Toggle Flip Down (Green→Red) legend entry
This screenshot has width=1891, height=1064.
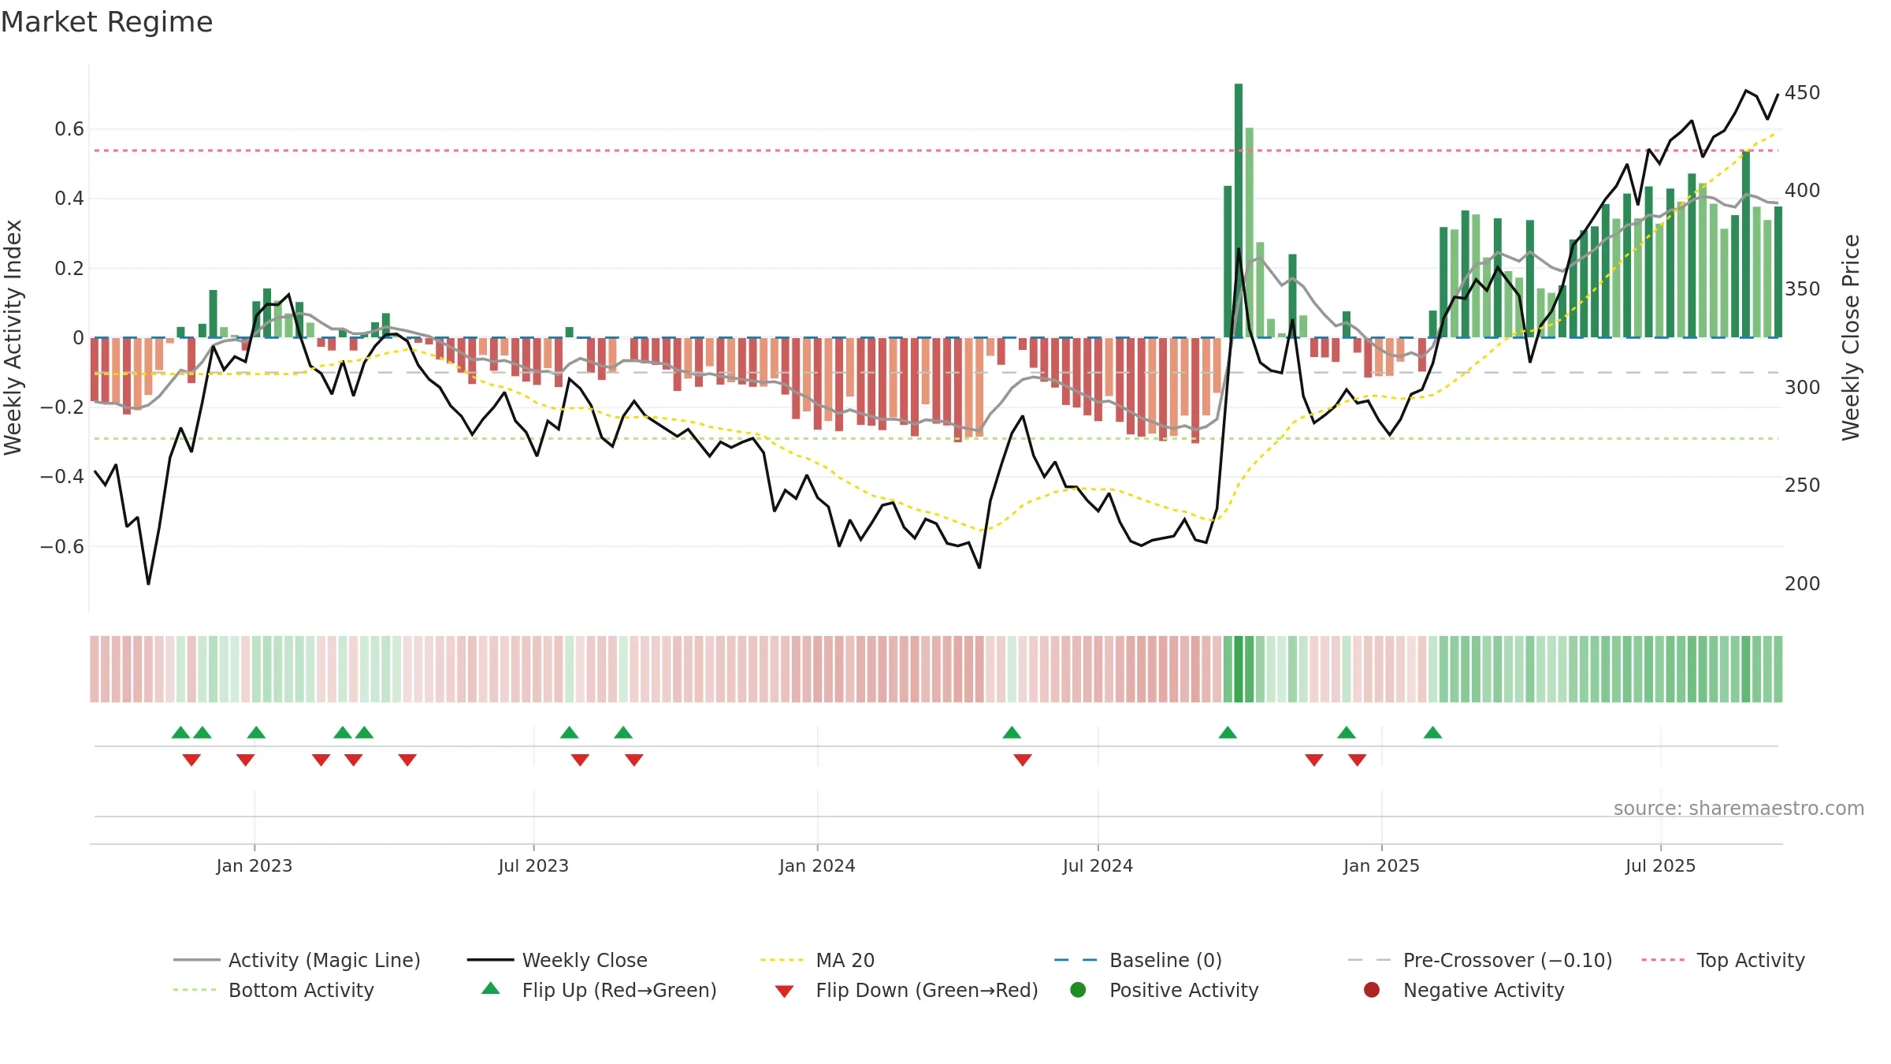[906, 990]
